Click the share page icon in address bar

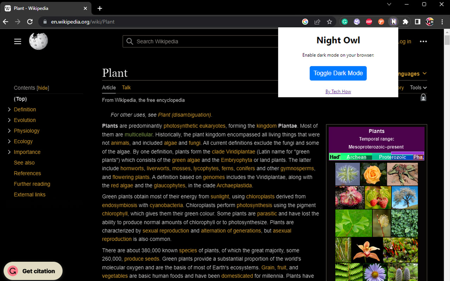click(x=317, y=22)
